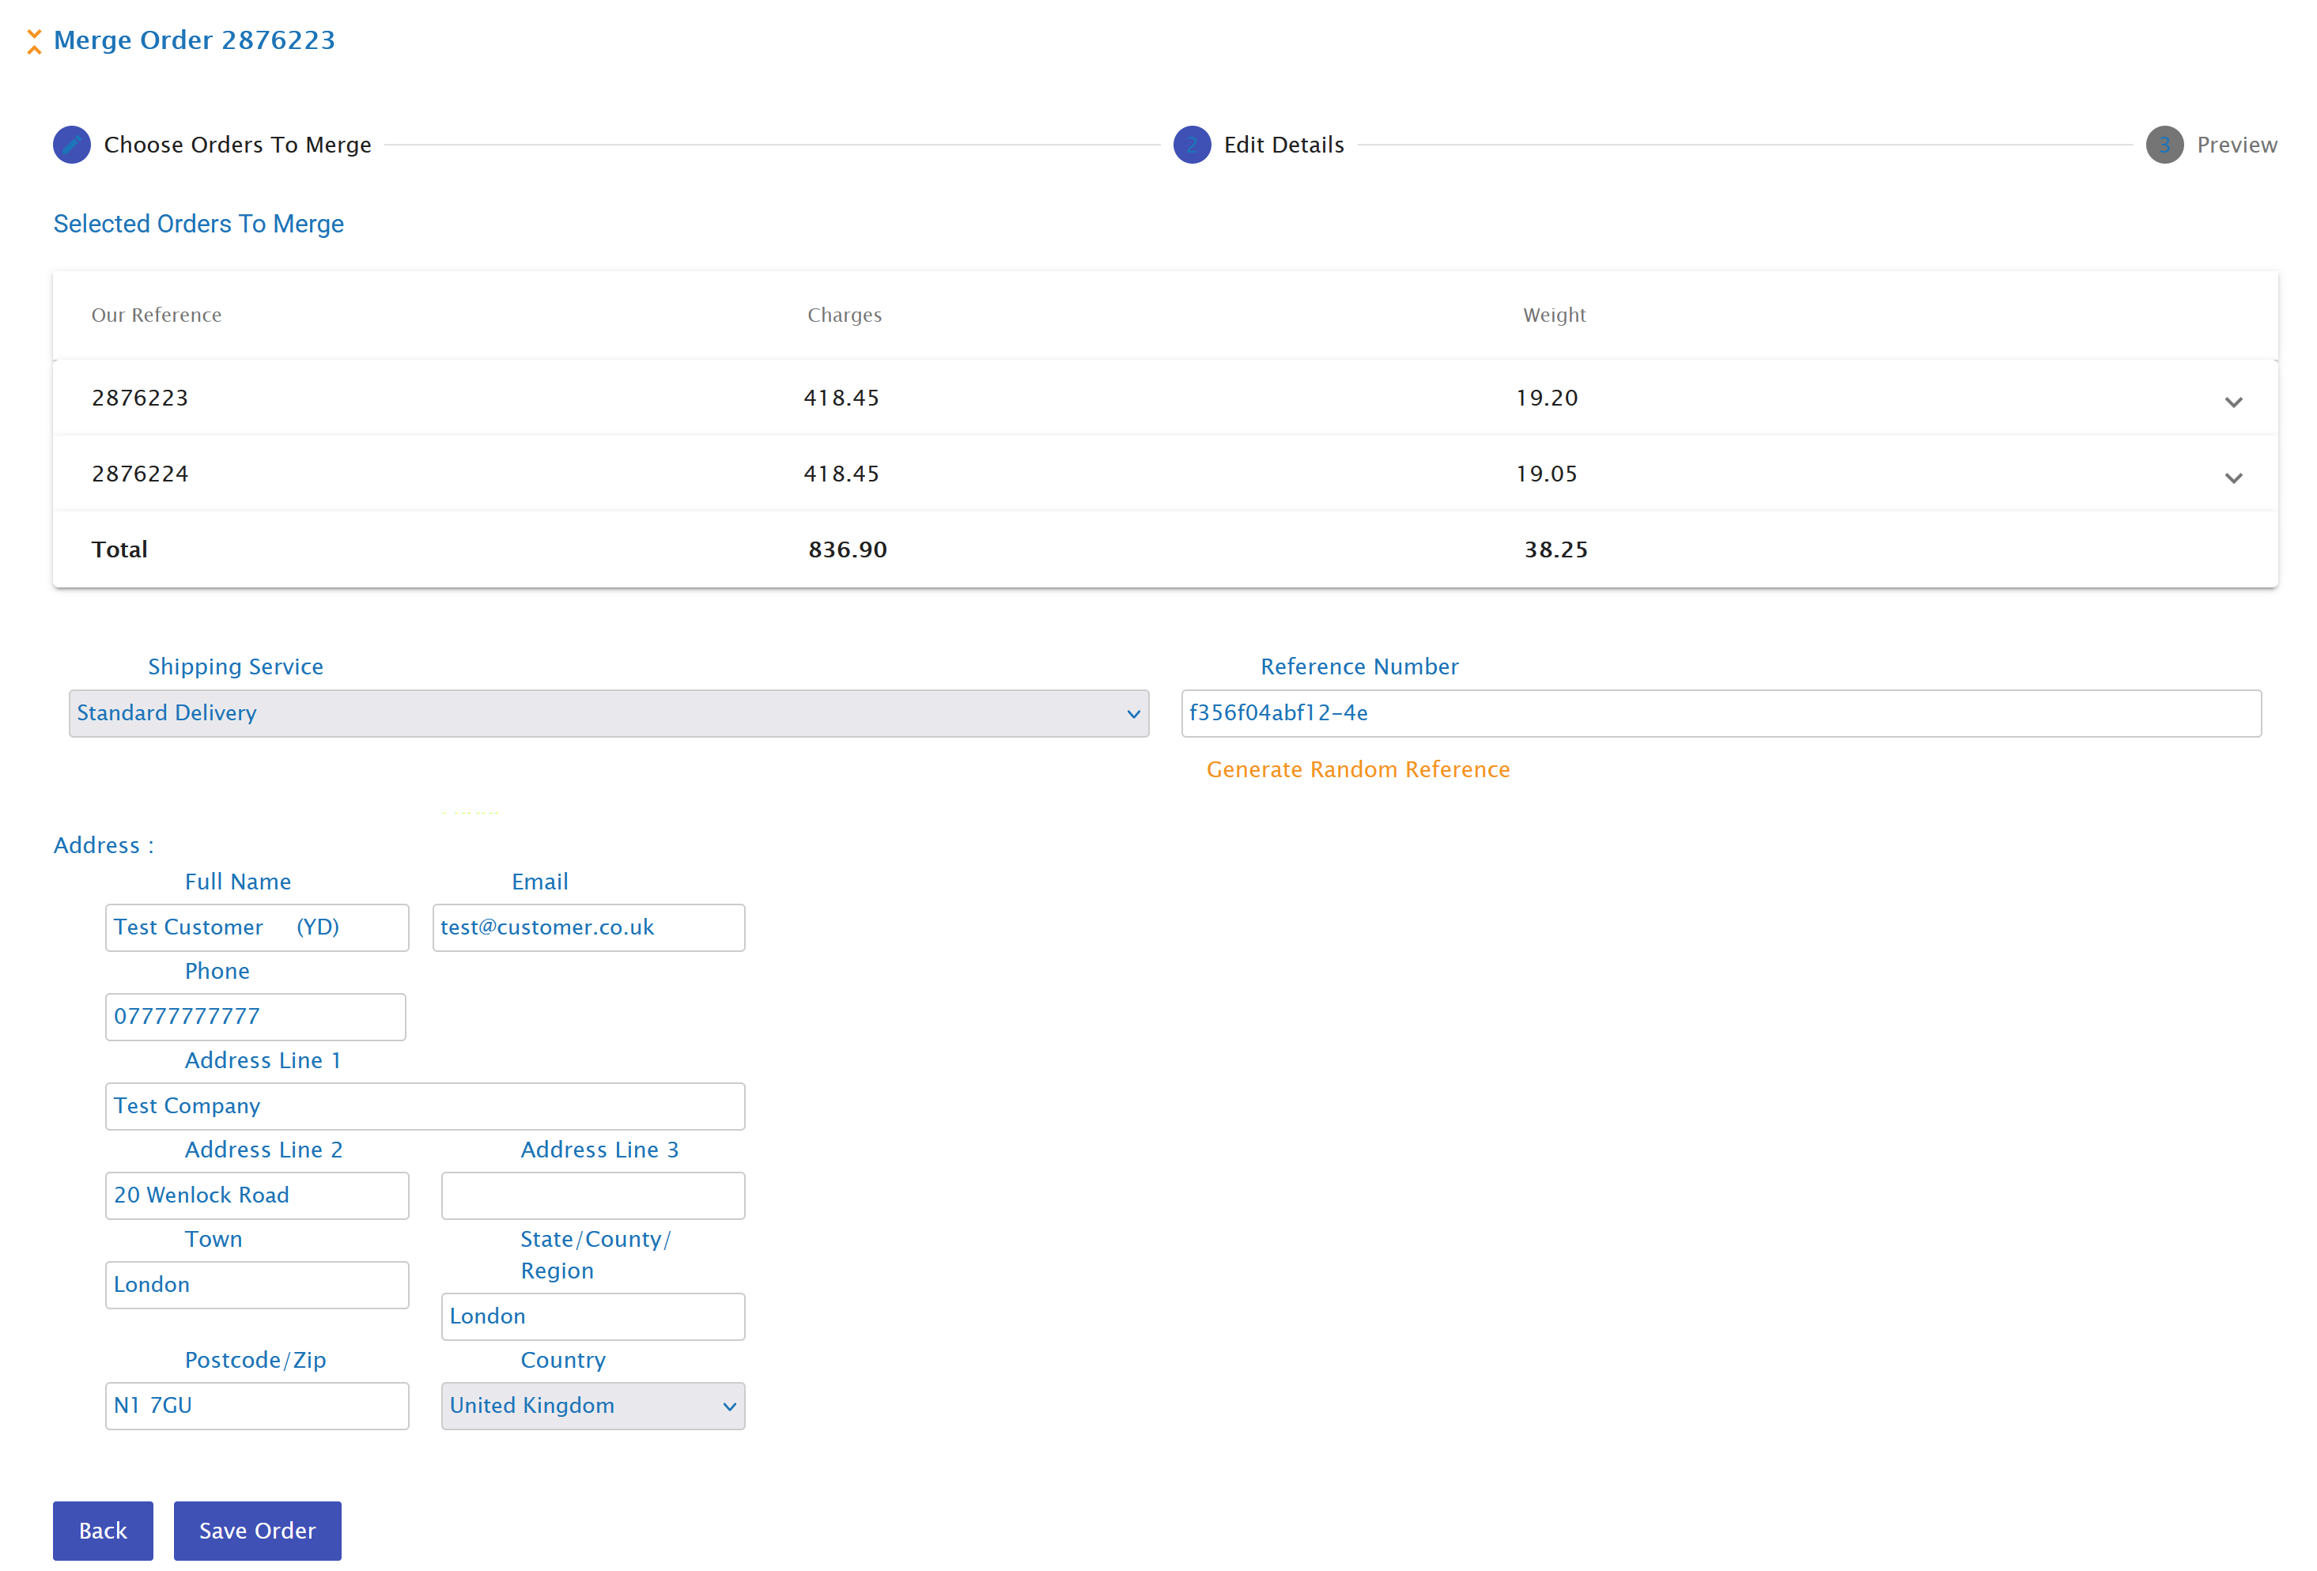The width and height of the screenshot is (2317, 1571).
Task: Open the Country dropdown
Action: pyautogui.click(x=592, y=1404)
